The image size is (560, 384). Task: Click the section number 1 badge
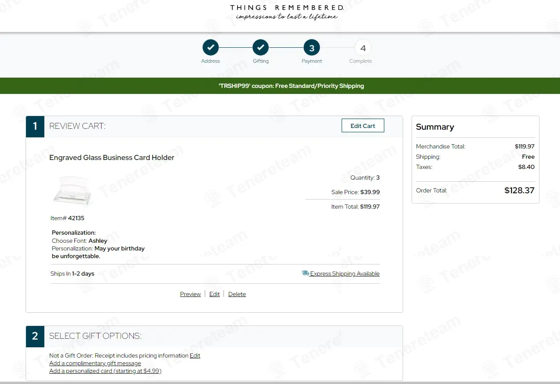35,126
